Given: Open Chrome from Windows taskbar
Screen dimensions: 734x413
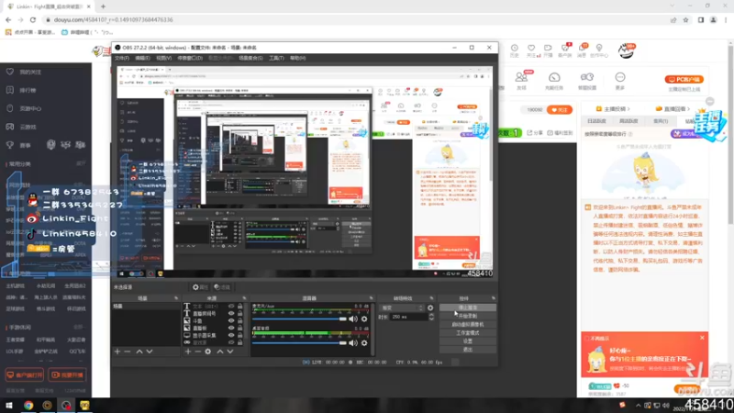Looking at the screenshot, I should click(x=28, y=405).
